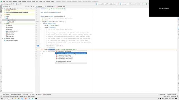Open the Project view dropdown
Screen dimensions: 179x100
6,7
